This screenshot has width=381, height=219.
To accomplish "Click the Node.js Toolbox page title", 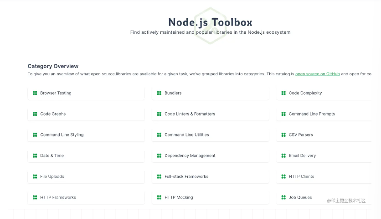I will pyautogui.click(x=210, y=22).
